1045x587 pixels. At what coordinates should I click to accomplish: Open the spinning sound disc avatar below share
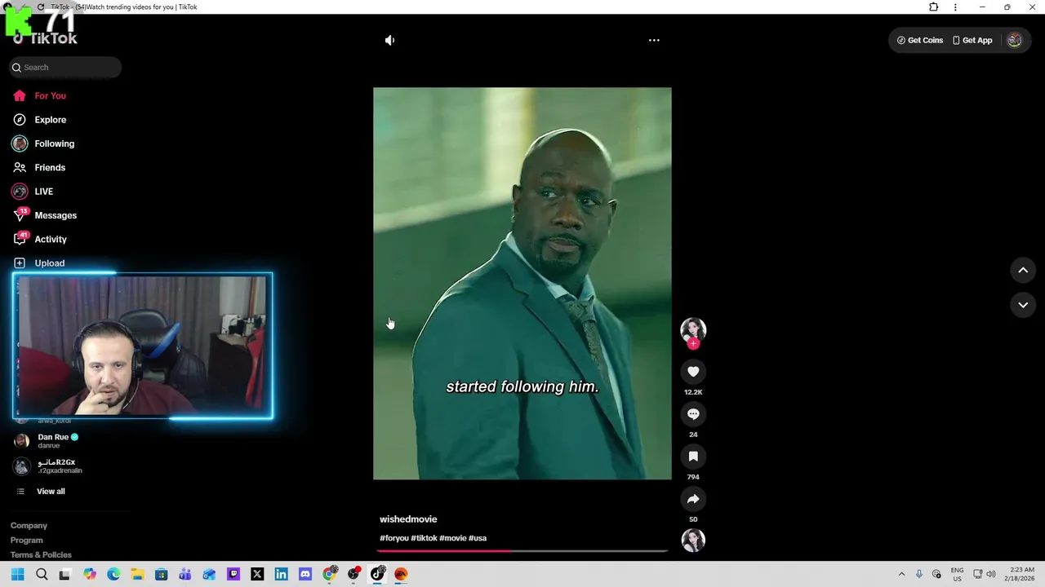coord(693,540)
